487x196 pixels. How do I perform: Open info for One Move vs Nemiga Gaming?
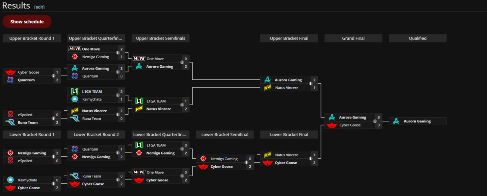point(118,53)
